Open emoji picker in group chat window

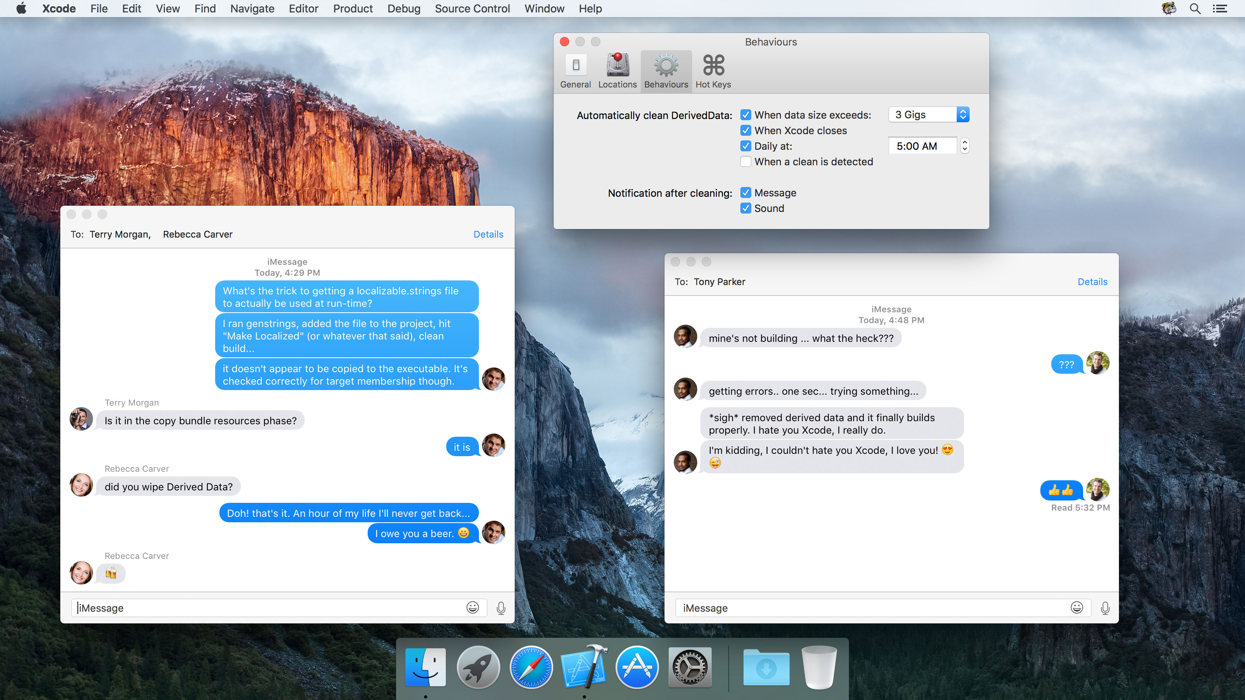click(x=473, y=608)
